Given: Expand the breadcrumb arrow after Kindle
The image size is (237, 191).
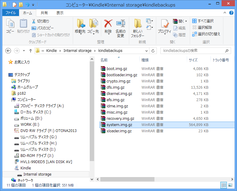Looking at the screenshot, I should click(60, 51).
